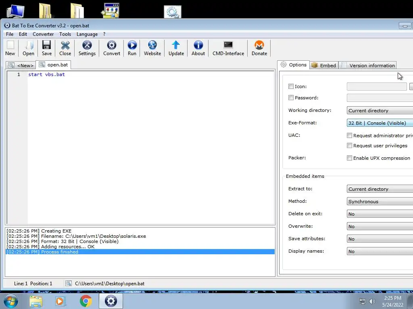Select the 'Process finished' log line
Screen dimensions: 413x309
pyautogui.click(x=140, y=252)
